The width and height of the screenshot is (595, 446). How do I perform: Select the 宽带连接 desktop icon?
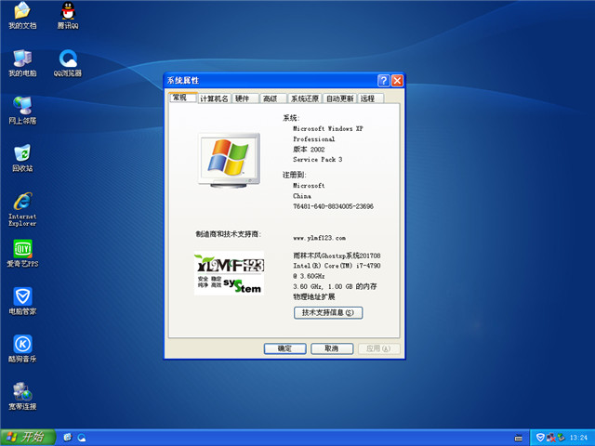coord(22,397)
